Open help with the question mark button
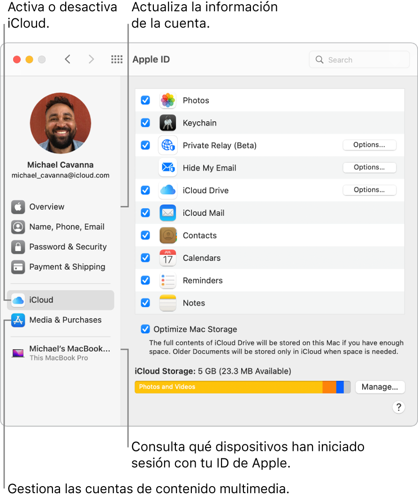418x496 pixels. pos(399,407)
